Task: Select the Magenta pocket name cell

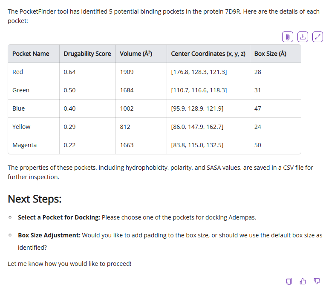Action: tap(24, 145)
